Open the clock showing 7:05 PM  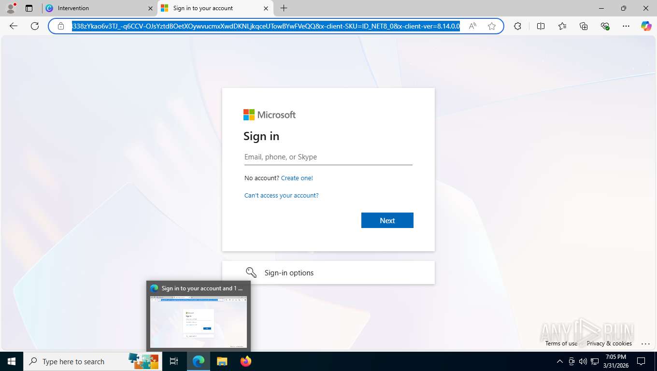tap(616, 361)
